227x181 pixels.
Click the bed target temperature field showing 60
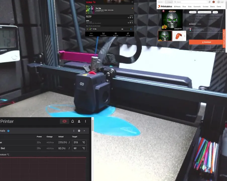tap(79, 148)
